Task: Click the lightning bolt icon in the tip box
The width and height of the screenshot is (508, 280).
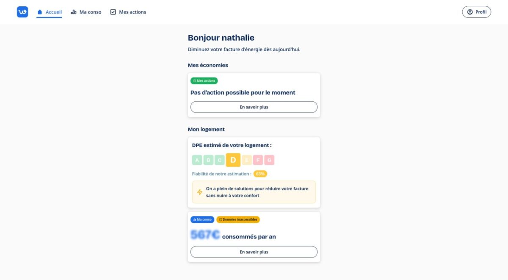Action: pos(200,192)
